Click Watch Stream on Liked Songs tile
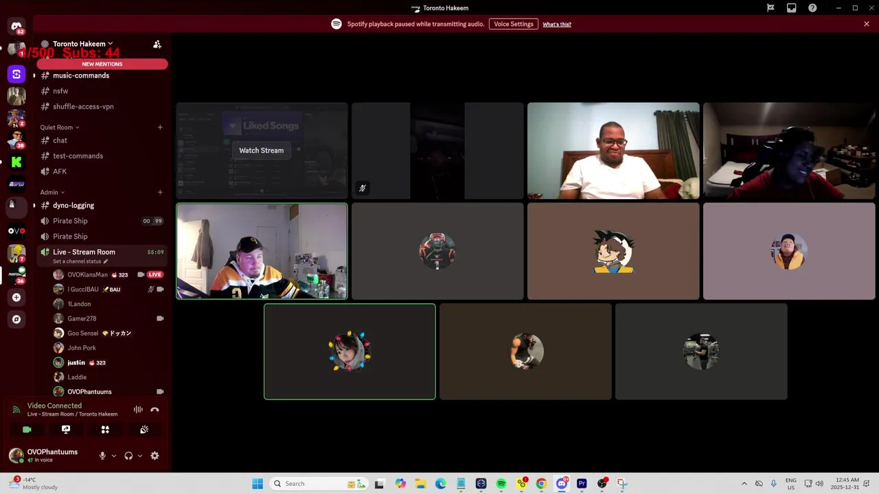Screen dimensions: 879x494 (x=262, y=150)
